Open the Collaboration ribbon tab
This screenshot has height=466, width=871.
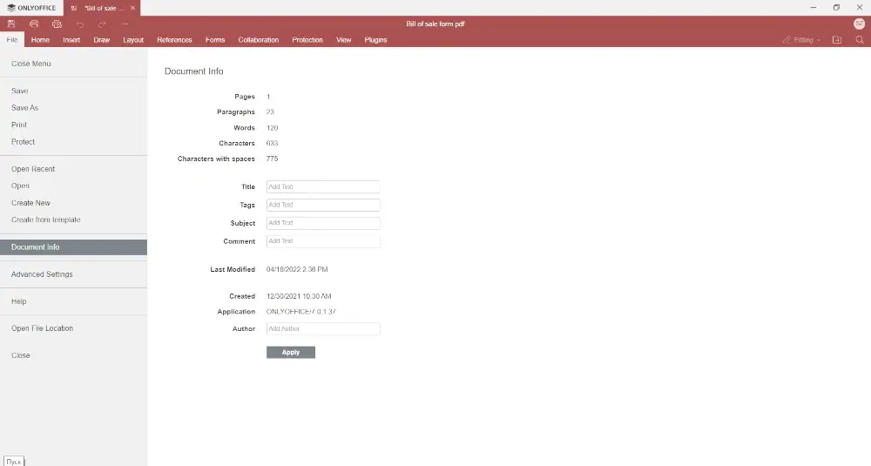(x=259, y=40)
